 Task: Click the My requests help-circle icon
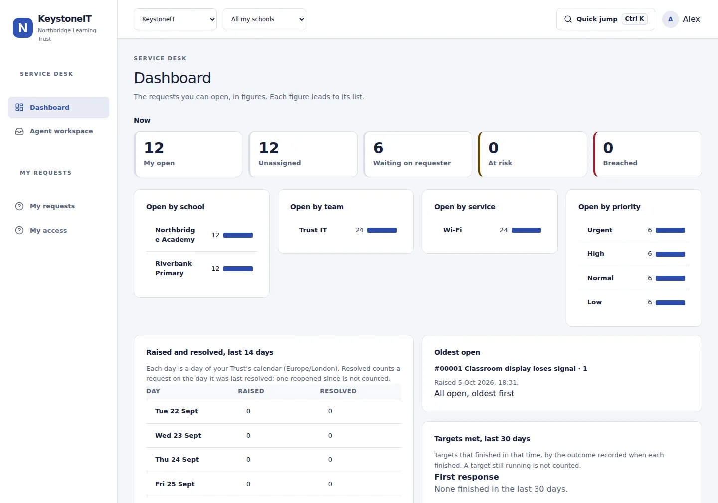(x=19, y=206)
